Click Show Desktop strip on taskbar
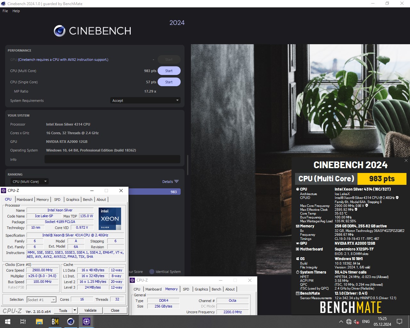Viewport: 410px width, 328px height. point(409,322)
